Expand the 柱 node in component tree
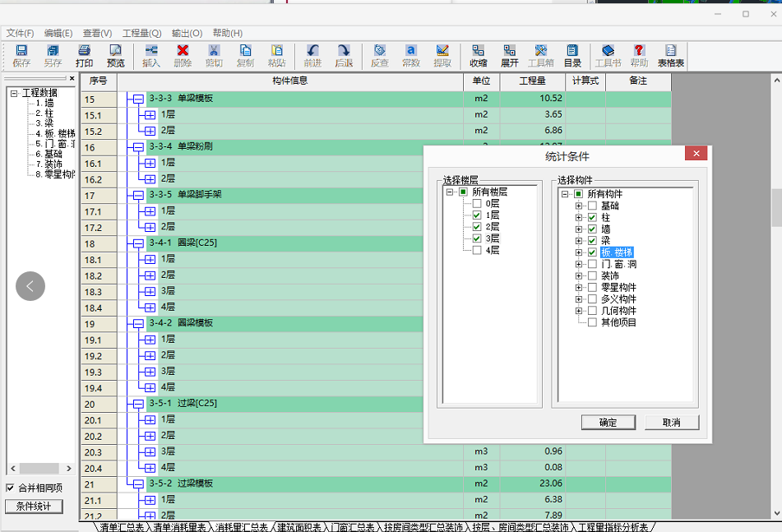This screenshot has height=532, width=782. pyautogui.click(x=578, y=217)
